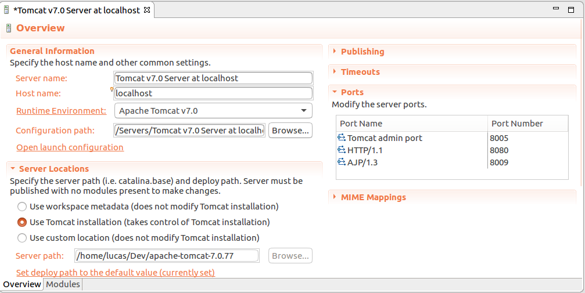Click the Configuration path field

pyautogui.click(x=189, y=131)
